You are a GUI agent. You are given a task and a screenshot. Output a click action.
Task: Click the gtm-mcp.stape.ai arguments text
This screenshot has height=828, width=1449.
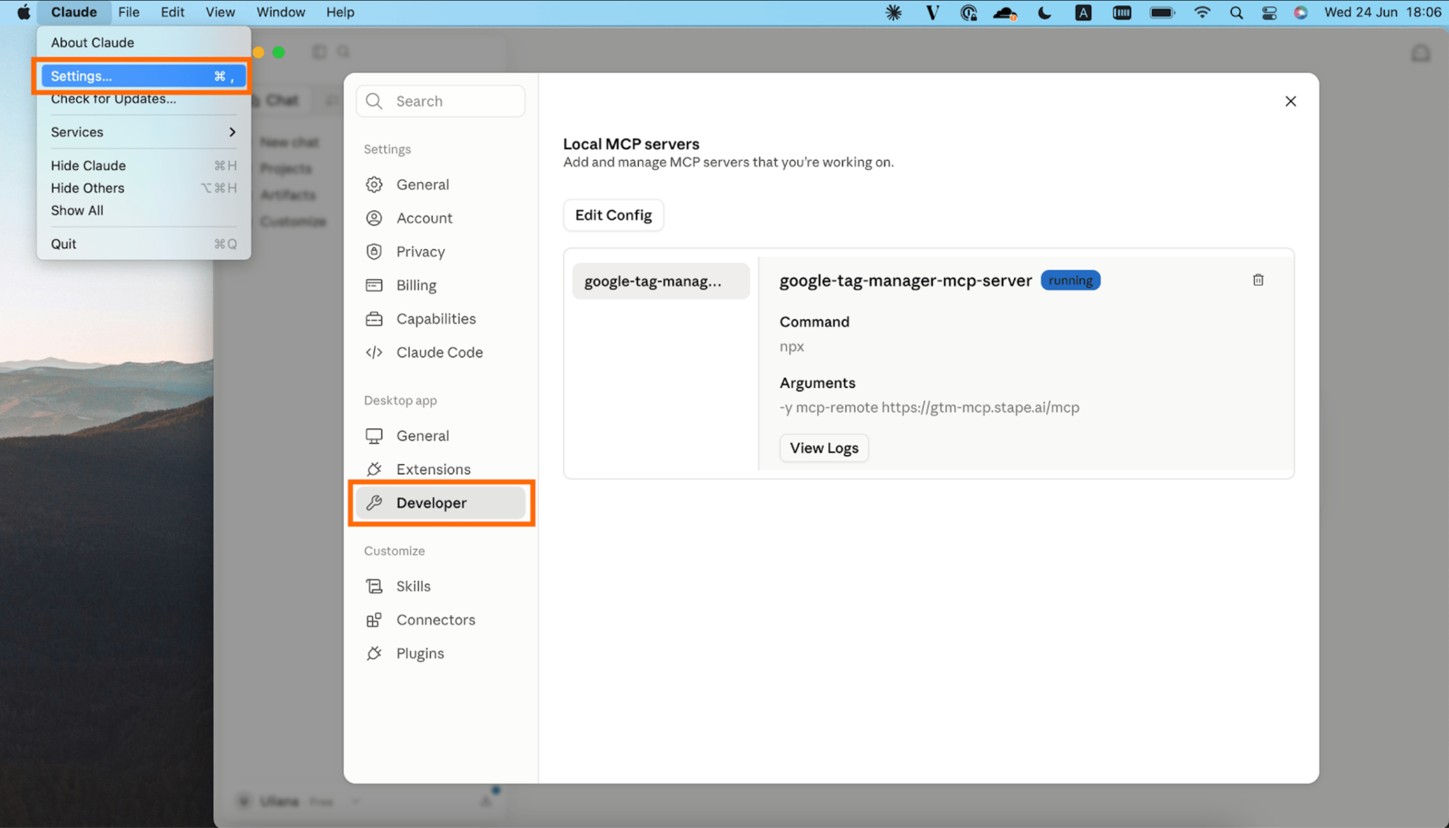(x=930, y=408)
